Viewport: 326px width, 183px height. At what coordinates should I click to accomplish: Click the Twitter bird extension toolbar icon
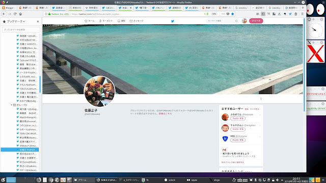click(290, 14)
